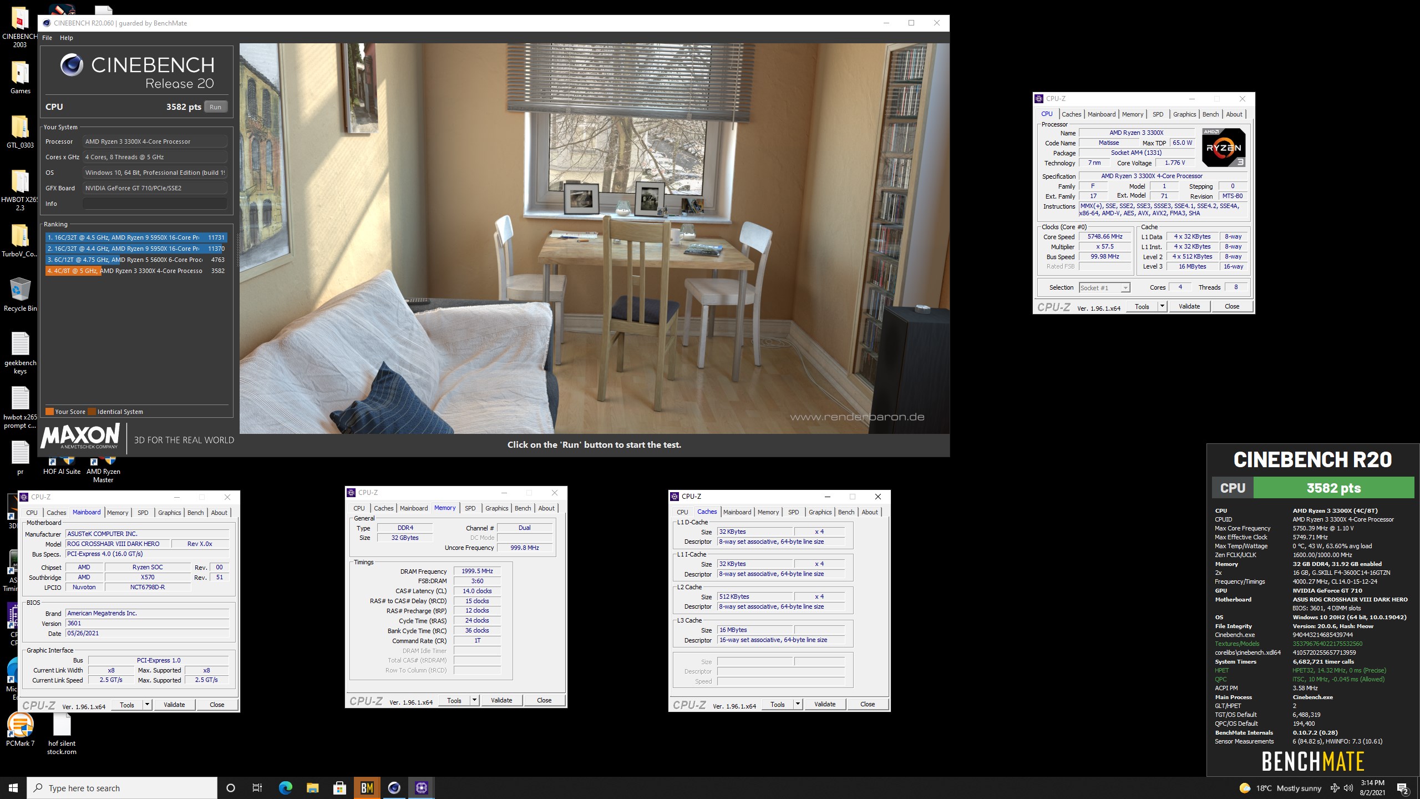Open the HWBOT X265 2.3 folder

point(20,190)
